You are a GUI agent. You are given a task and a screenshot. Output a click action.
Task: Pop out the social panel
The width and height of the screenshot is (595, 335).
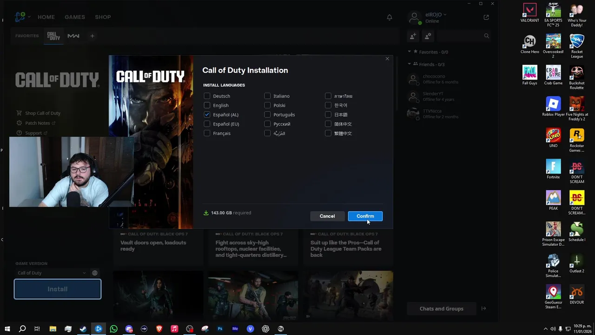pyautogui.click(x=486, y=17)
